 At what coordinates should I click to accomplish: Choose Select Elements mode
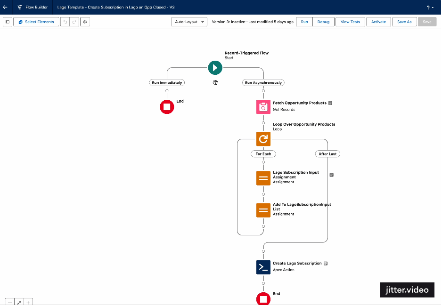tap(36, 22)
